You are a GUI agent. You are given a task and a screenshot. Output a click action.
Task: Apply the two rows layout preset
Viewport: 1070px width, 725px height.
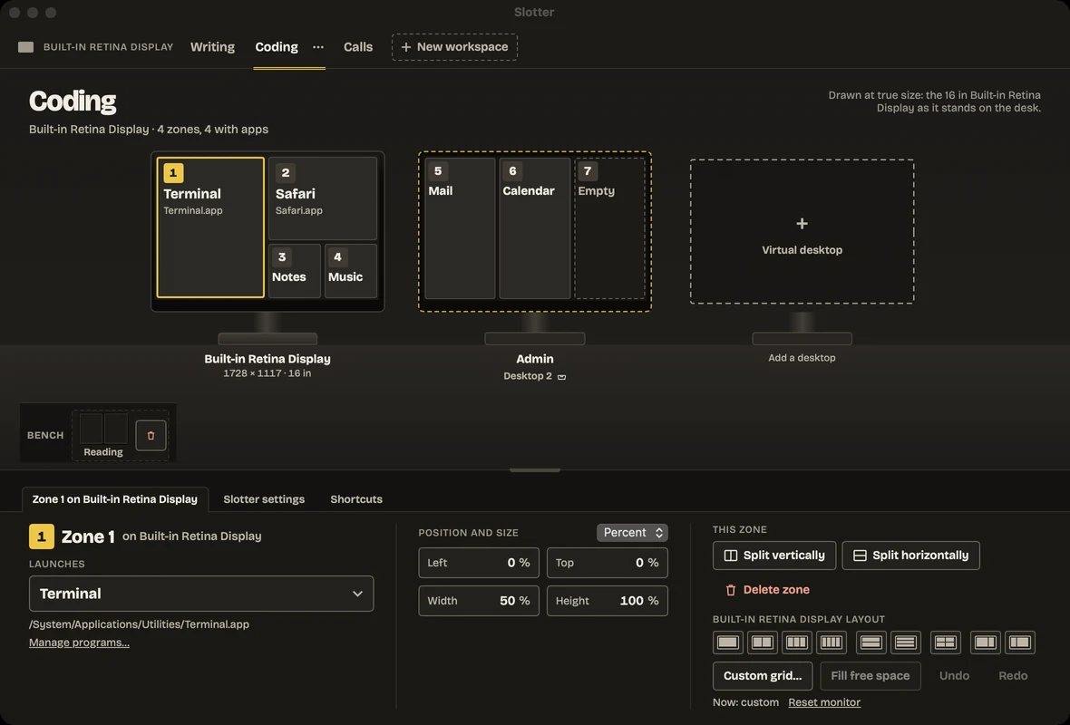(871, 642)
